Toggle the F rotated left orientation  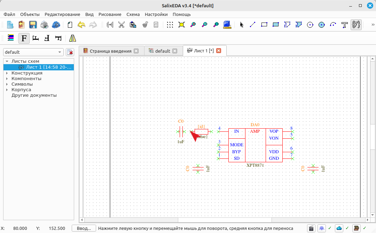point(36,38)
